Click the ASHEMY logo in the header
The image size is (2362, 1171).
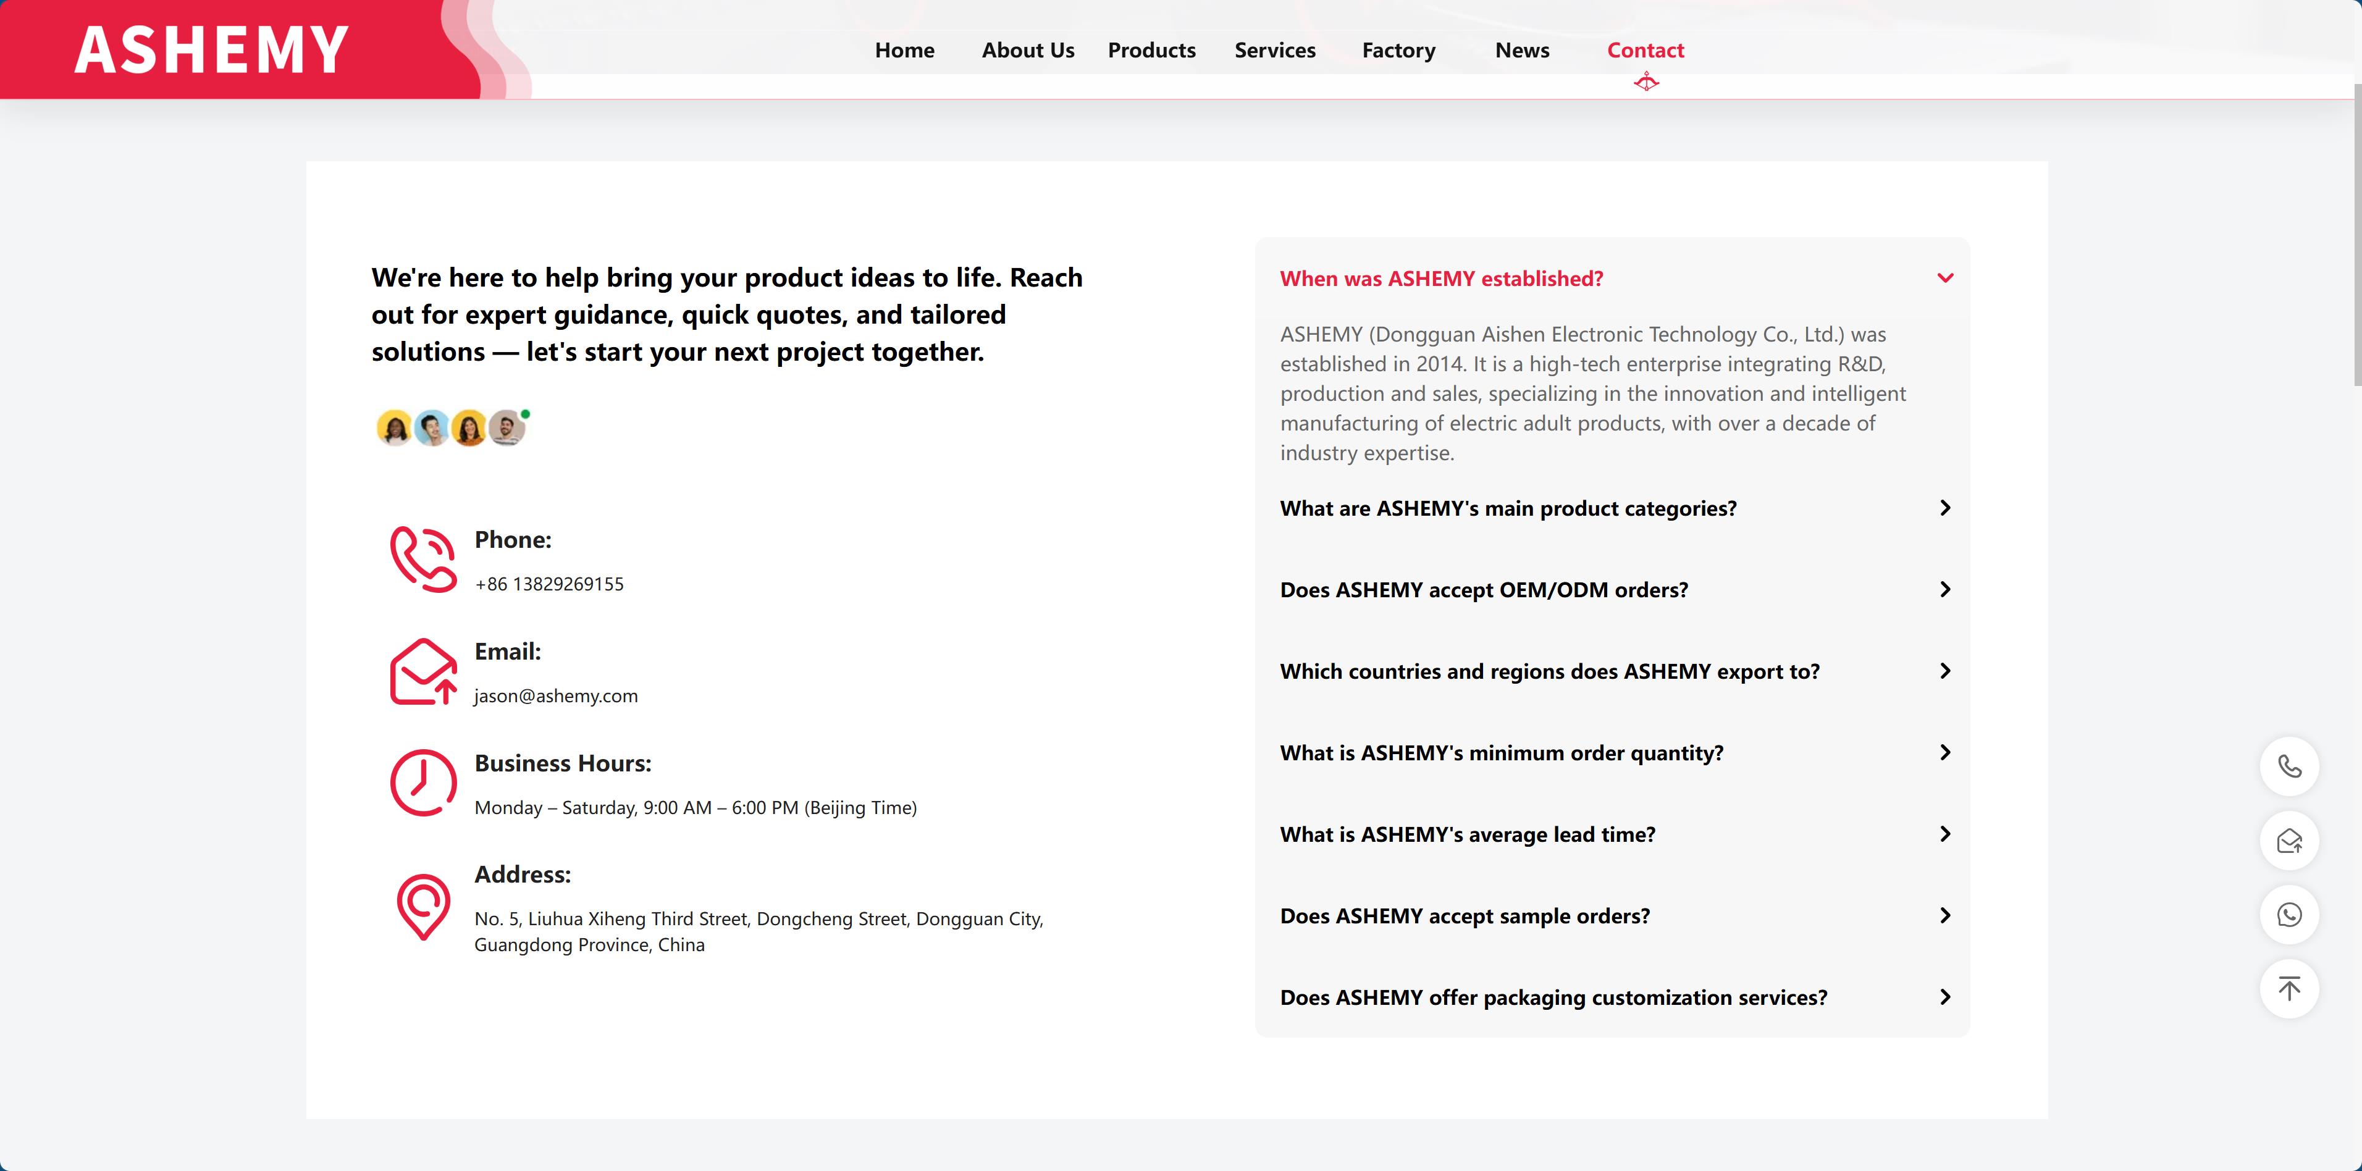click(211, 49)
